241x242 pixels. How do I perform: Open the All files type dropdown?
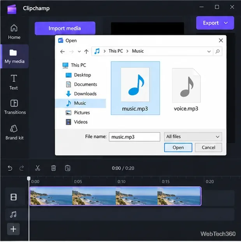coord(193,137)
